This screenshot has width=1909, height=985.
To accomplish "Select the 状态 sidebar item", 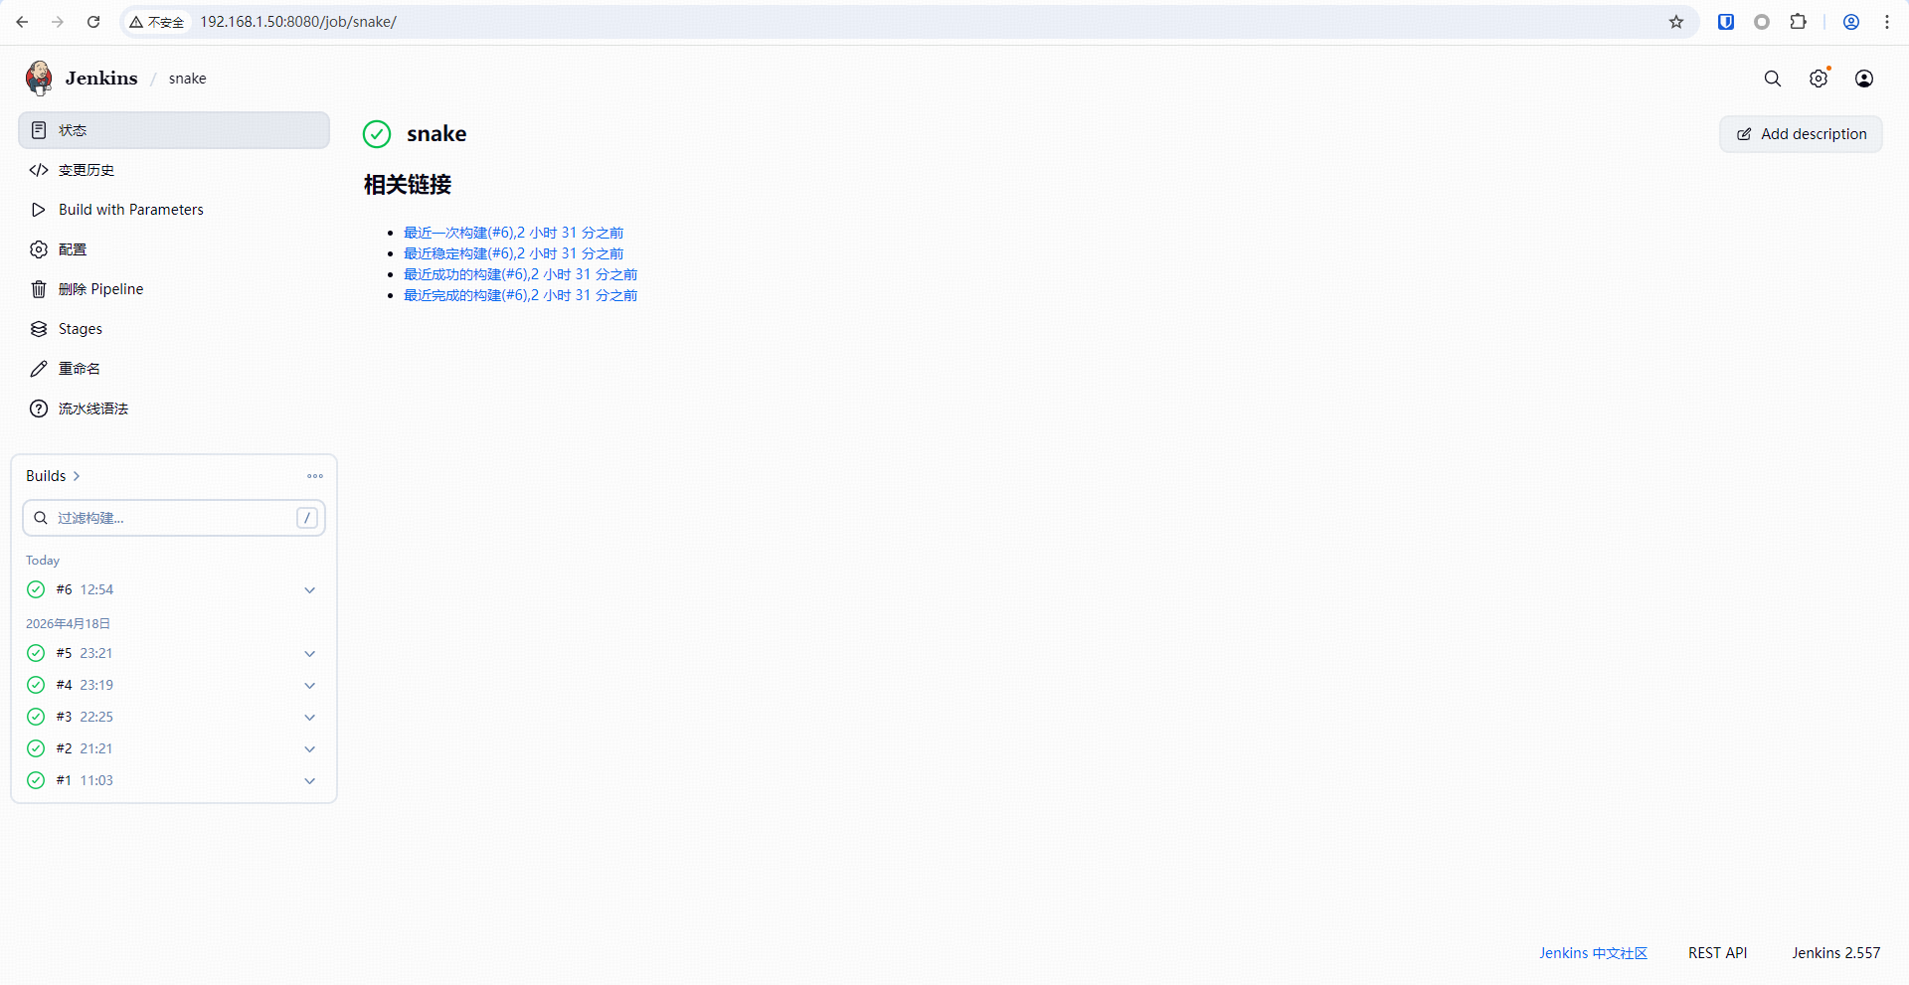I will pyautogui.click(x=174, y=130).
